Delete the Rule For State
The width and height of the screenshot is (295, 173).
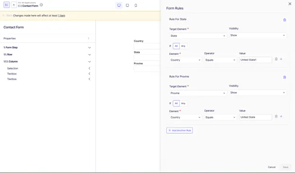point(285,20)
